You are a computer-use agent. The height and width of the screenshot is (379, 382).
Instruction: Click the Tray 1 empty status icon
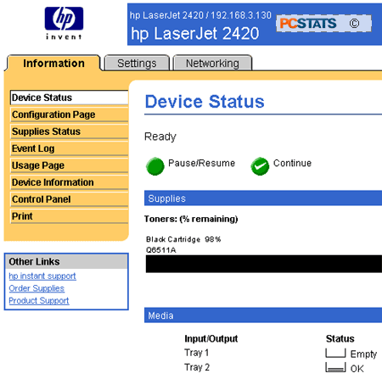pyautogui.click(x=335, y=354)
